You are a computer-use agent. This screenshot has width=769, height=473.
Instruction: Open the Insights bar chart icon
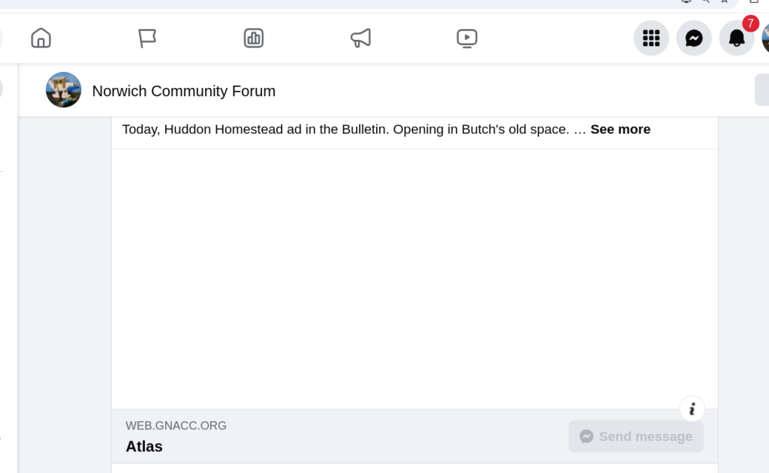[254, 38]
